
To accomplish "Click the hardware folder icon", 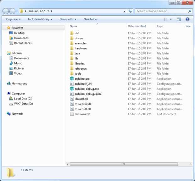I will point(72,48).
